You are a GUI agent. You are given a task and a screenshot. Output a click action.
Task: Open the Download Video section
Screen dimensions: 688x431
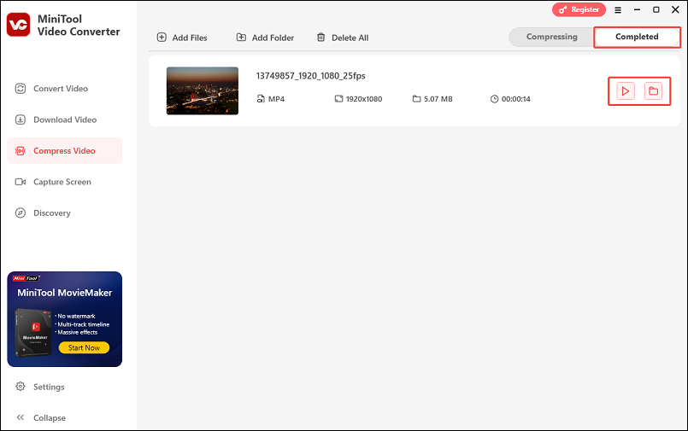(x=64, y=119)
